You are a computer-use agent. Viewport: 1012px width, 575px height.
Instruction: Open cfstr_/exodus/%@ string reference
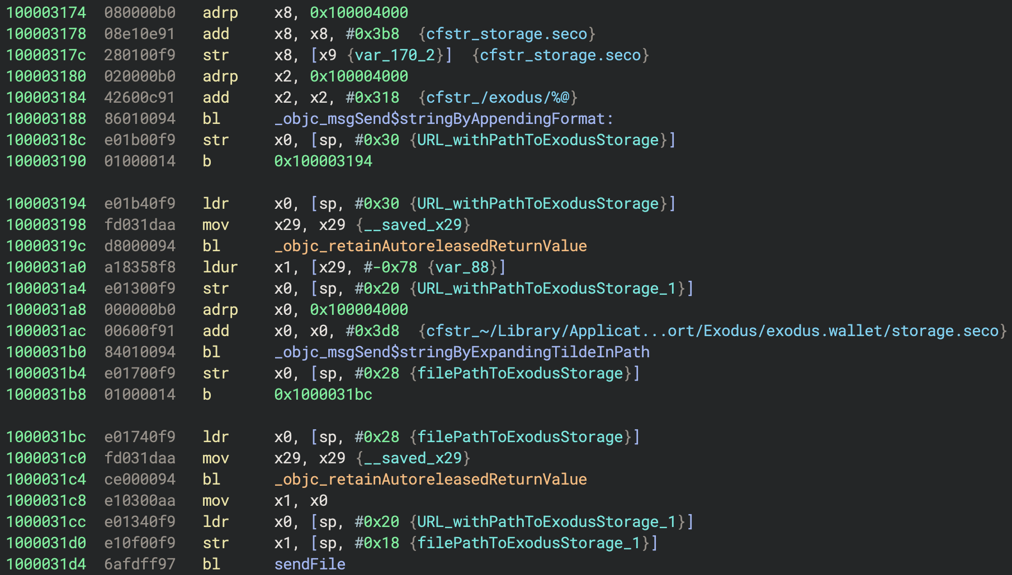pyautogui.click(x=498, y=97)
